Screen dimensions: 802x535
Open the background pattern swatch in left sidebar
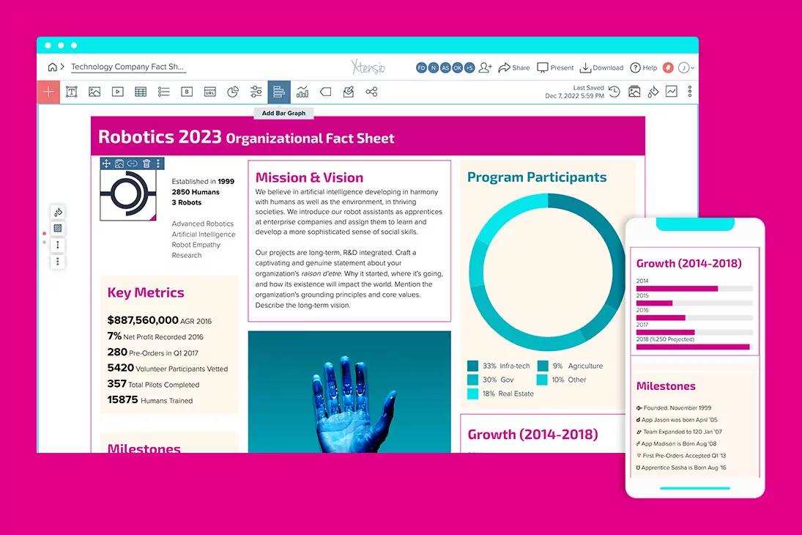click(x=58, y=228)
